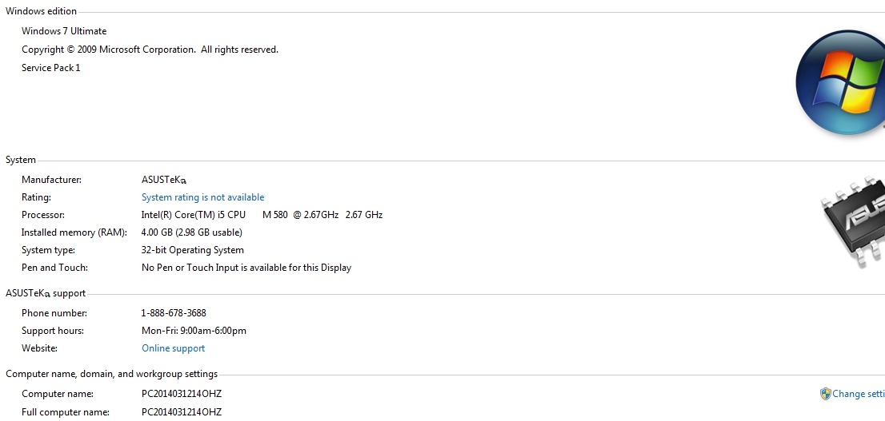This screenshot has width=885, height=421.
Task: Click the Microsoft copyright notice line
Action: point(150,50)
